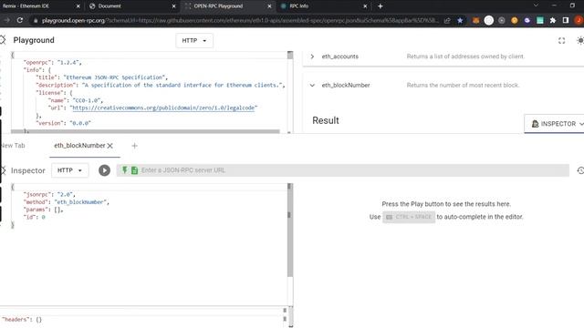The image size is (584, 328).
Task: Select the New Tab inspector tab
Action: click(13, 146)
